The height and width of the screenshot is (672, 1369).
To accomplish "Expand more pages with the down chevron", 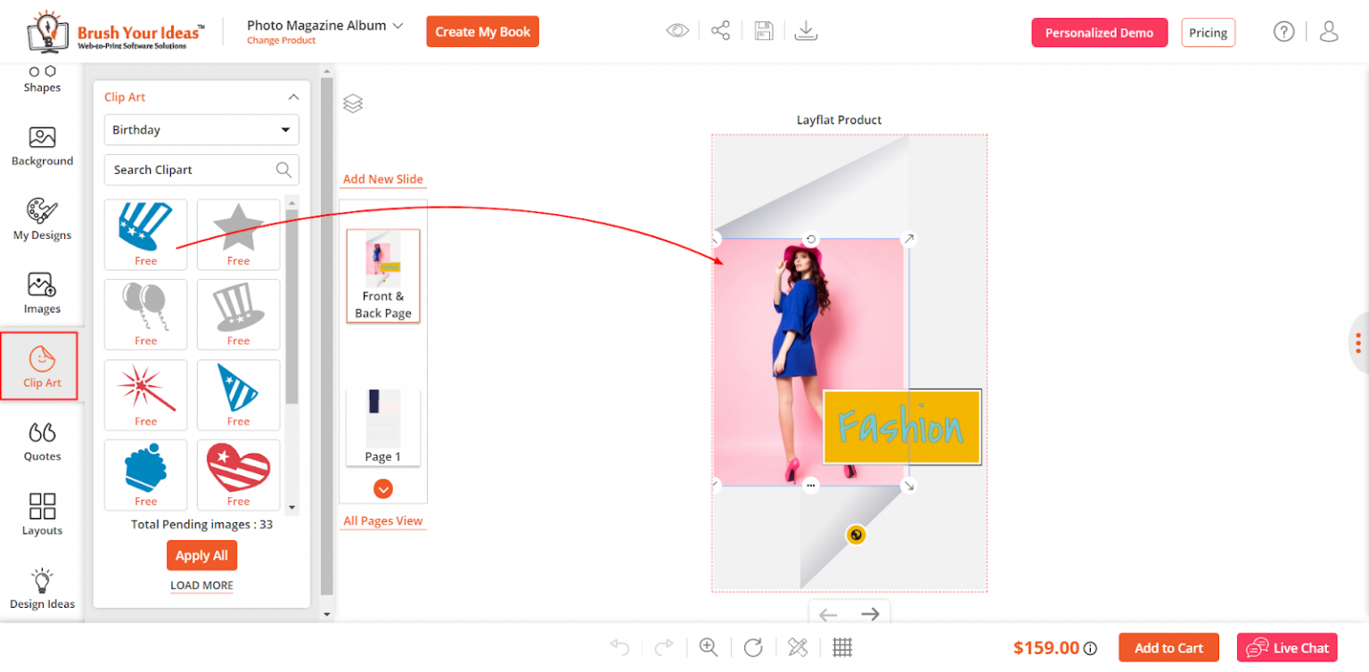I will [x=382, y=488].
